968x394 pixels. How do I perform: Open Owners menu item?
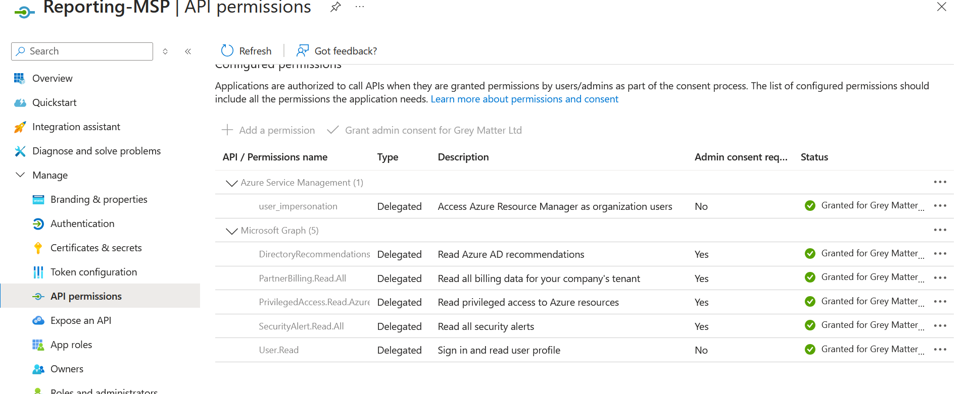(x=67, y=369)
